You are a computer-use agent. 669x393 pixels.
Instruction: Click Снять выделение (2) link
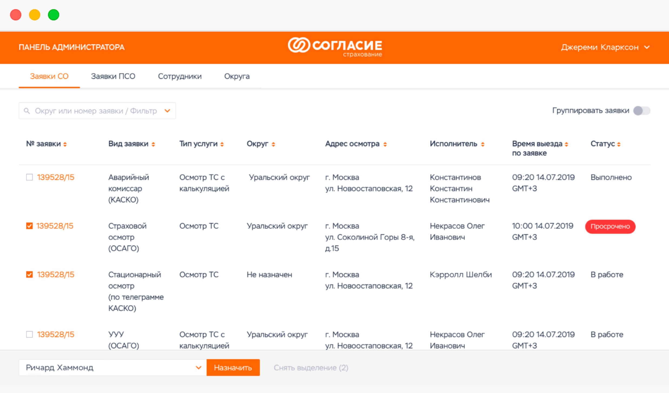[311, 368]
